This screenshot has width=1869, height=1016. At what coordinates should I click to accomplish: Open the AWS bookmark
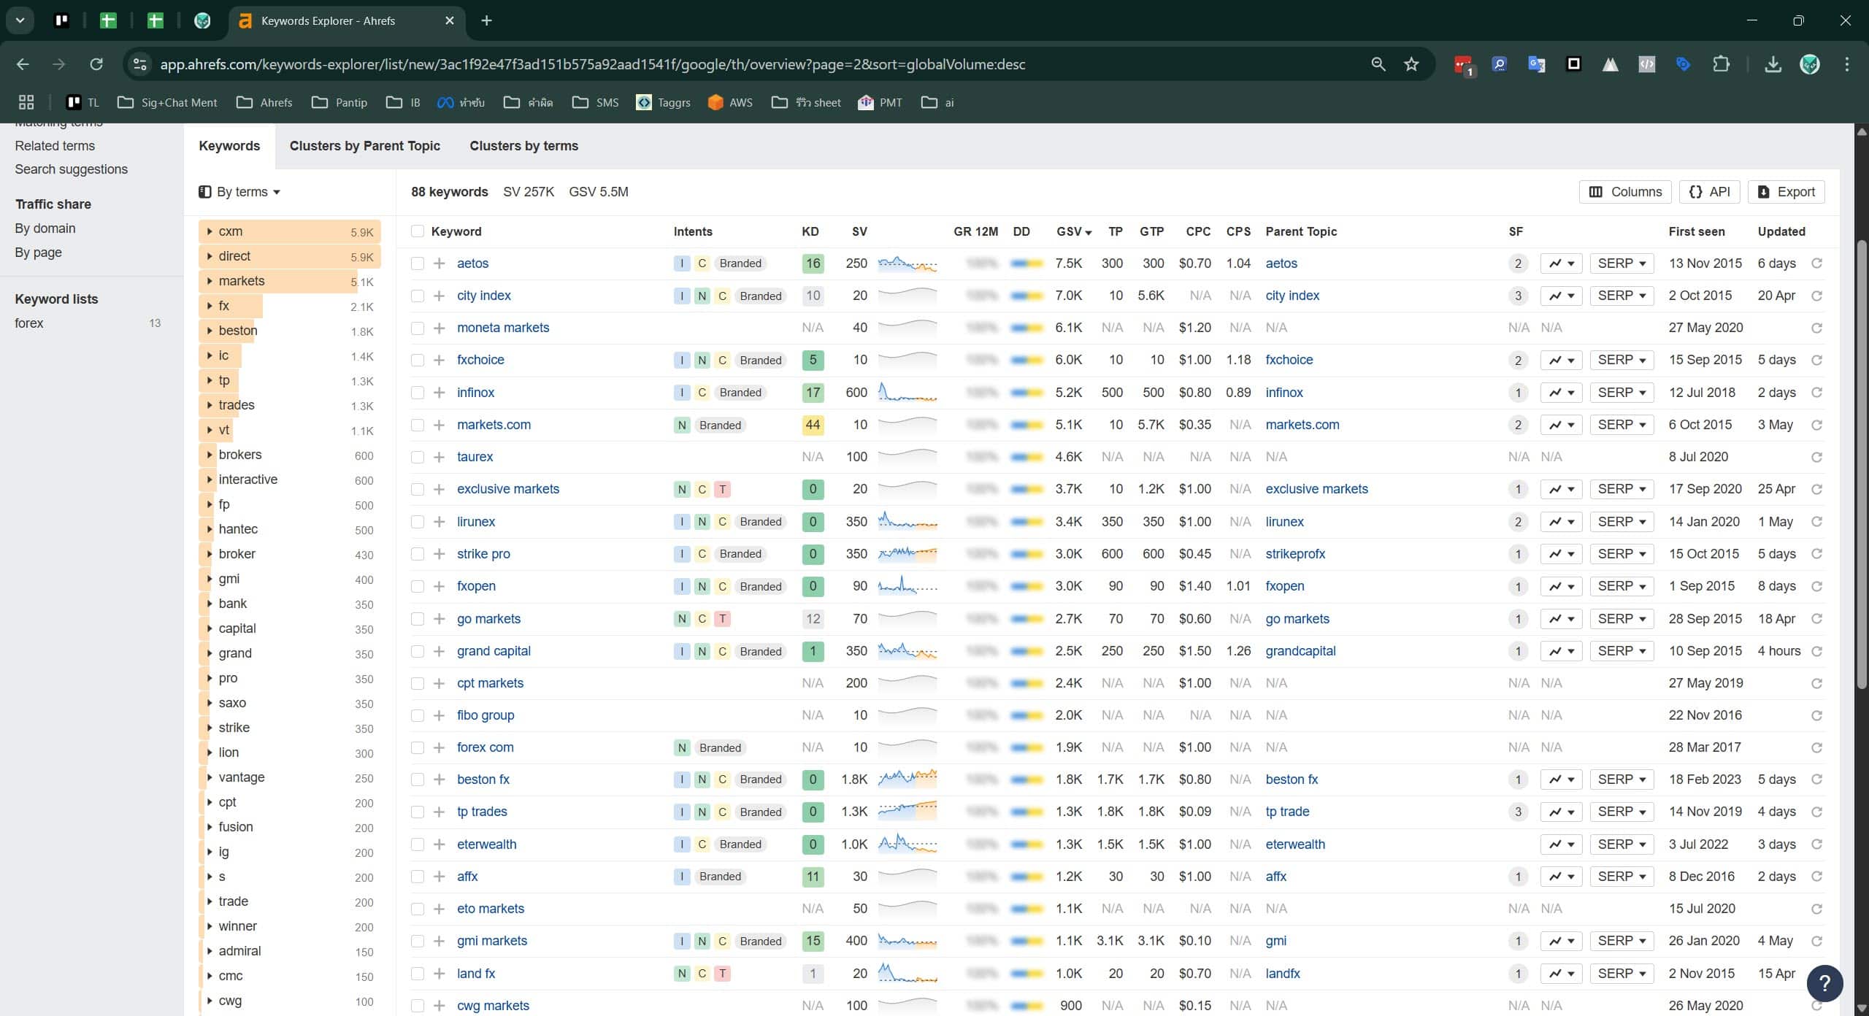(x=730, y=102)
